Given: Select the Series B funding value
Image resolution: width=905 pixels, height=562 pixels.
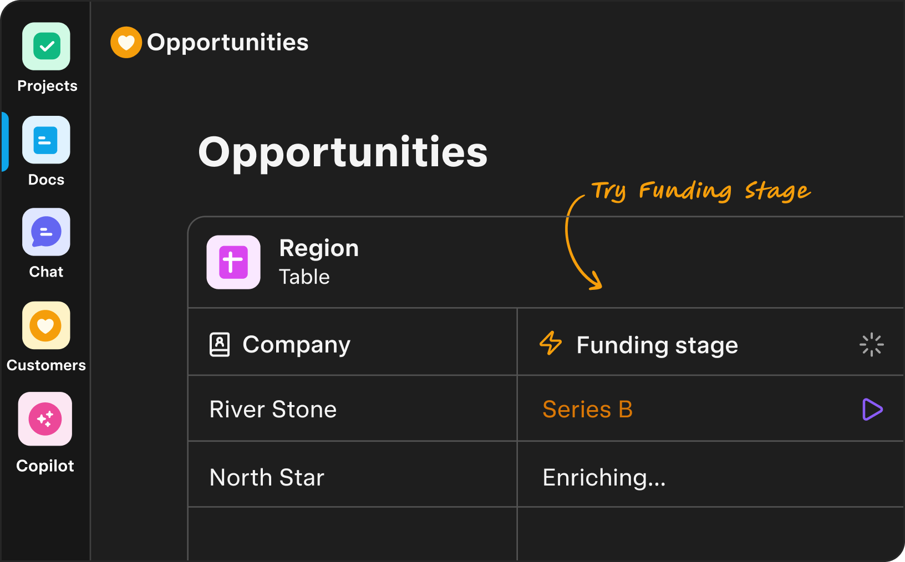Looking at the screenshot, I should 587,410.
